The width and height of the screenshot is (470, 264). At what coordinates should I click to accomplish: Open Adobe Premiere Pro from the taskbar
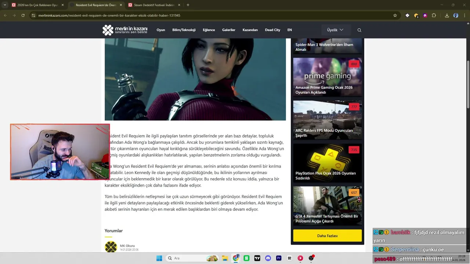[279, 258]
